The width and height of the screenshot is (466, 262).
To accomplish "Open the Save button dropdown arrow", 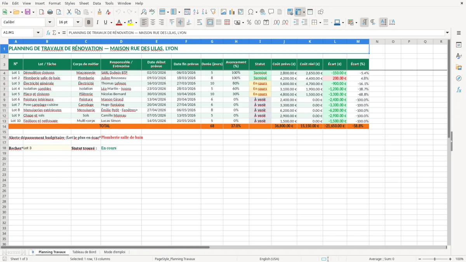I will tap(33, 12).
